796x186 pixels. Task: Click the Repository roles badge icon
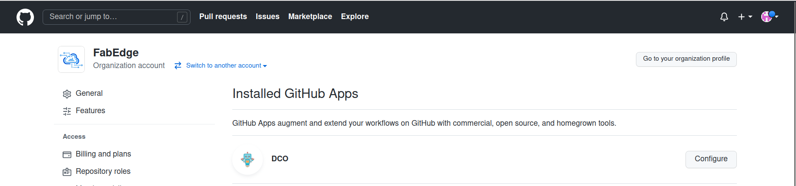tap(67, 172)
